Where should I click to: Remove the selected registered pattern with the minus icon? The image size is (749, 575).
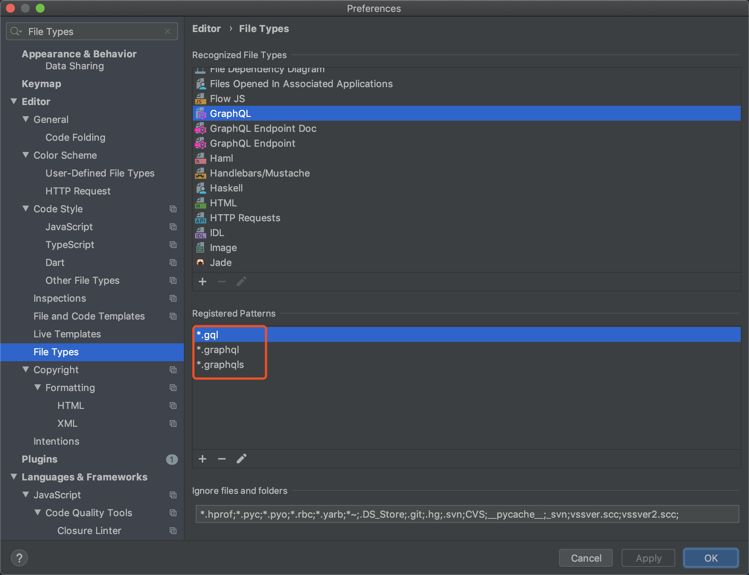222,459
